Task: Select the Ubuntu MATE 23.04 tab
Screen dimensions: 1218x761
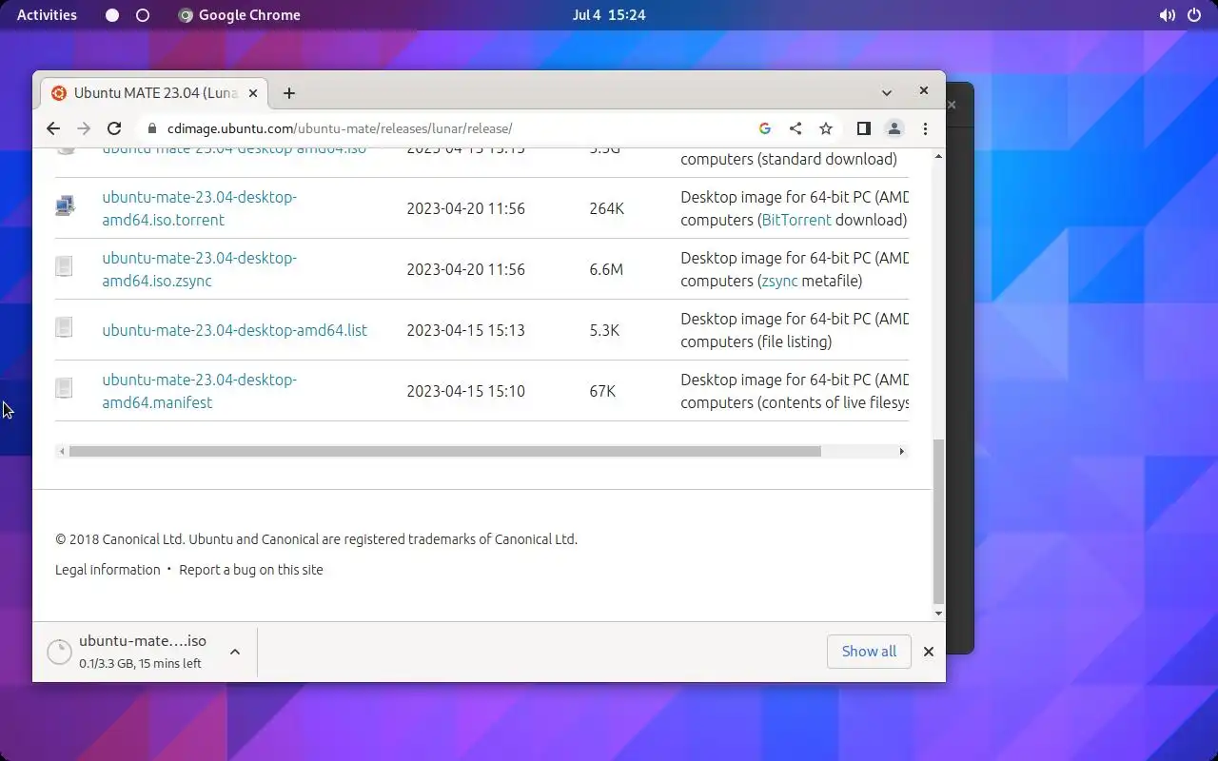Action: pos(154,93)
